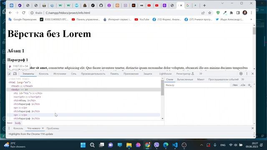This screenshot has width=267, height=150.
Task: Open Visual Studio Code from the taskbar
Action: click(x=175, y=145)
